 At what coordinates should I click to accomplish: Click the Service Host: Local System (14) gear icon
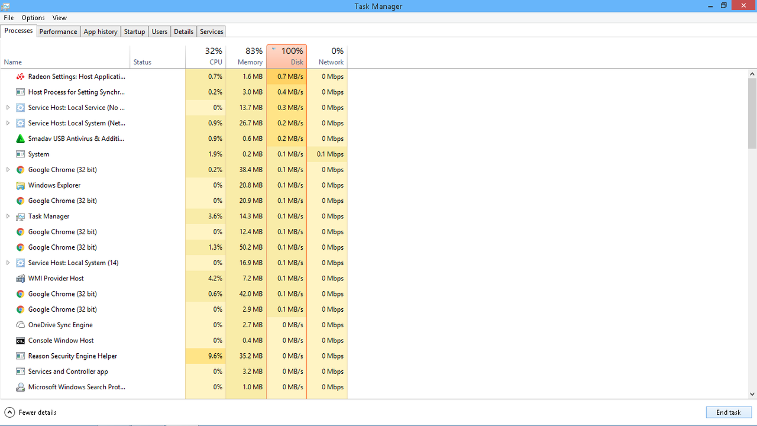click(x=20, y=263)
